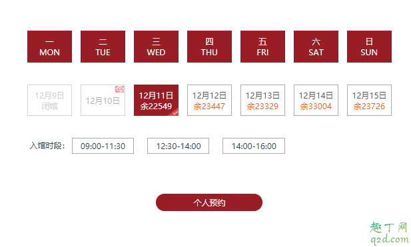Select the 12:30-14:00 entry time slot

tap(179, 146)
